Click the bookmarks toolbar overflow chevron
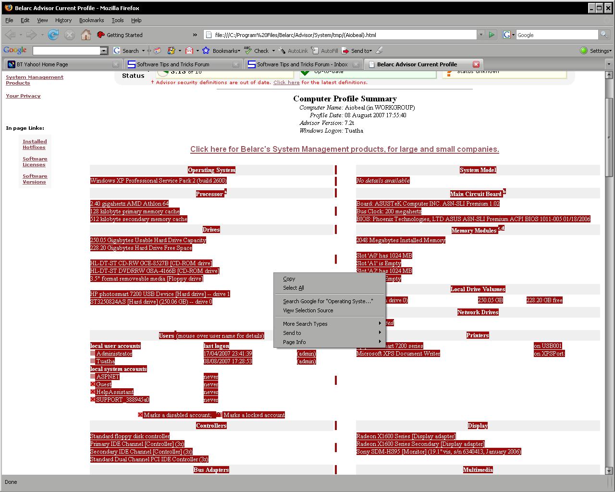 coord(195,35)
